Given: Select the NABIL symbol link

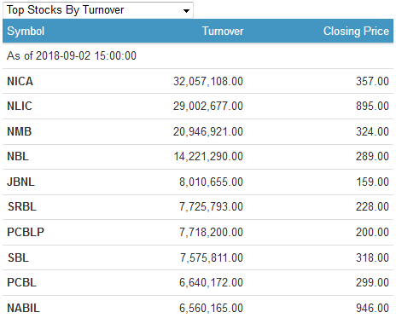Looking at the screenshot, I should tap(23, 308).
